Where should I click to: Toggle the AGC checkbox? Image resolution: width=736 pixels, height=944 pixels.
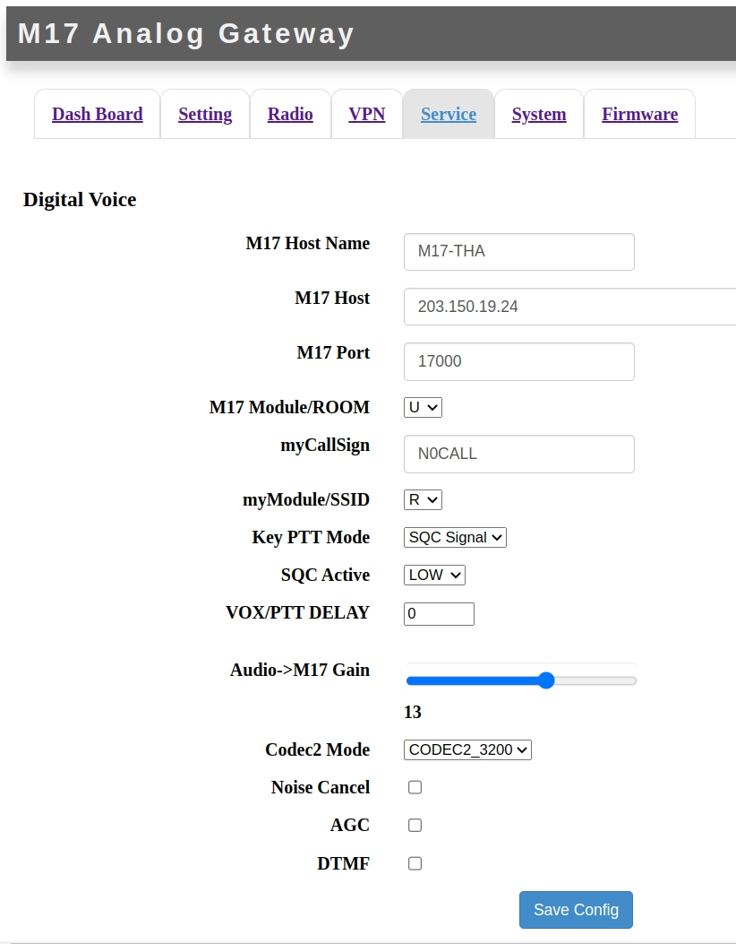click(415, 825)
